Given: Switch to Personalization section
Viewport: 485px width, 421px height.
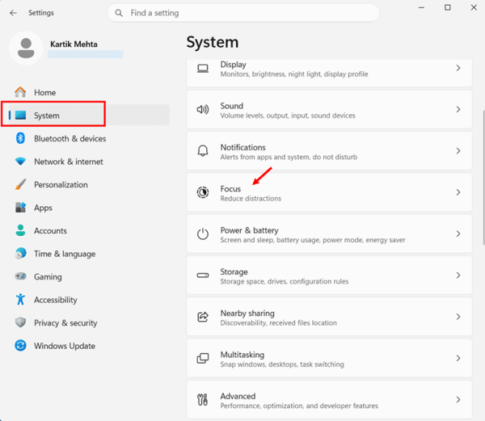Looking at the screenshot, I should [x=61, y=184].
